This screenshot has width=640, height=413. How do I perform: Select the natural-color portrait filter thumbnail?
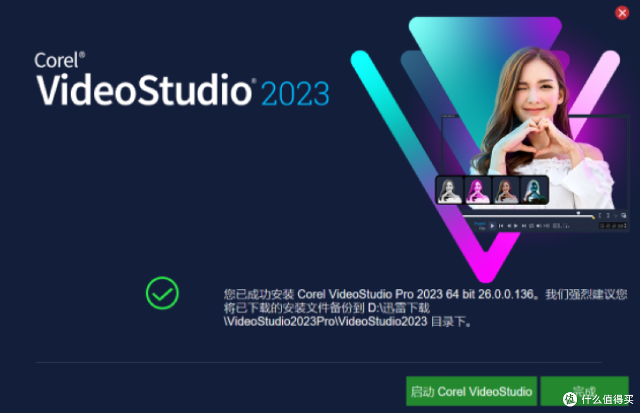pos(505,190)
